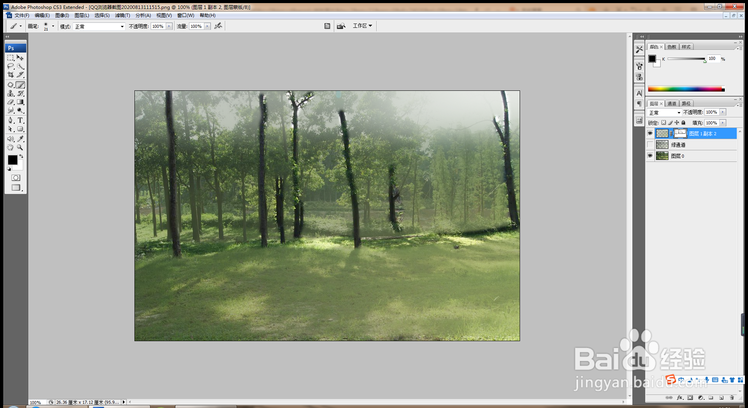The height and width of the screenshot is (408, 748).
Task: Select the Hand tool
Action: point(10,147)
